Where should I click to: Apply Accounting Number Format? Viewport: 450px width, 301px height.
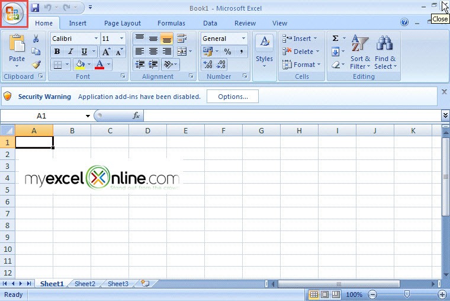(x=208, y=52)
